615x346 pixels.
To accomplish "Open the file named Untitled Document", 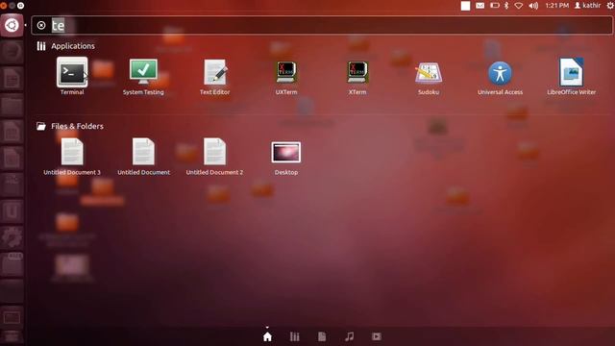I will (x=143, y=156).
